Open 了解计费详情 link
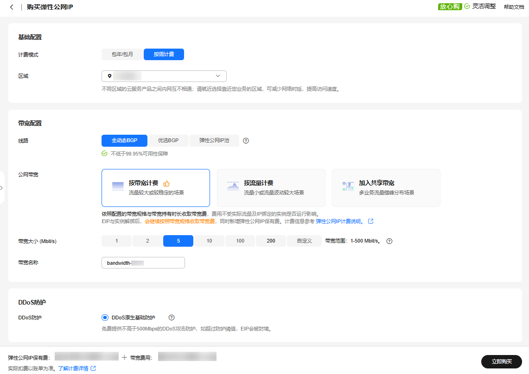Viewport: 529px width, 374px height. click(x=73, y=368)
